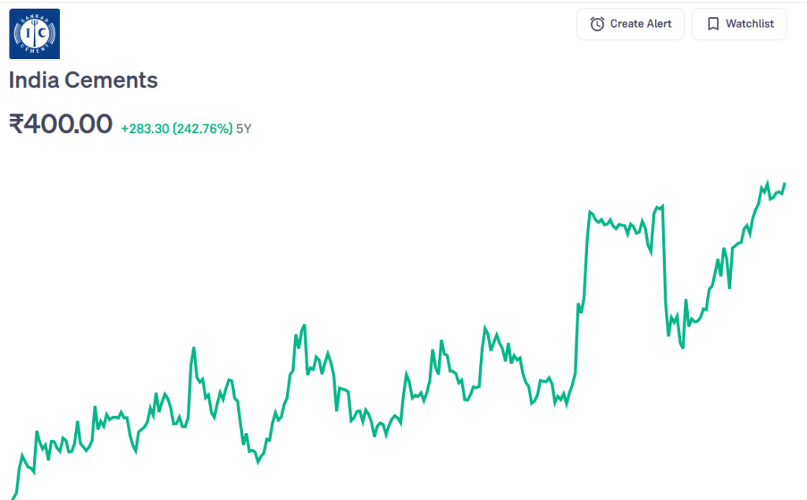Click the ₹400.00 current price
The width and height of the screenshot is (807, 500).
pyautogui.click(x=61, y=124)
